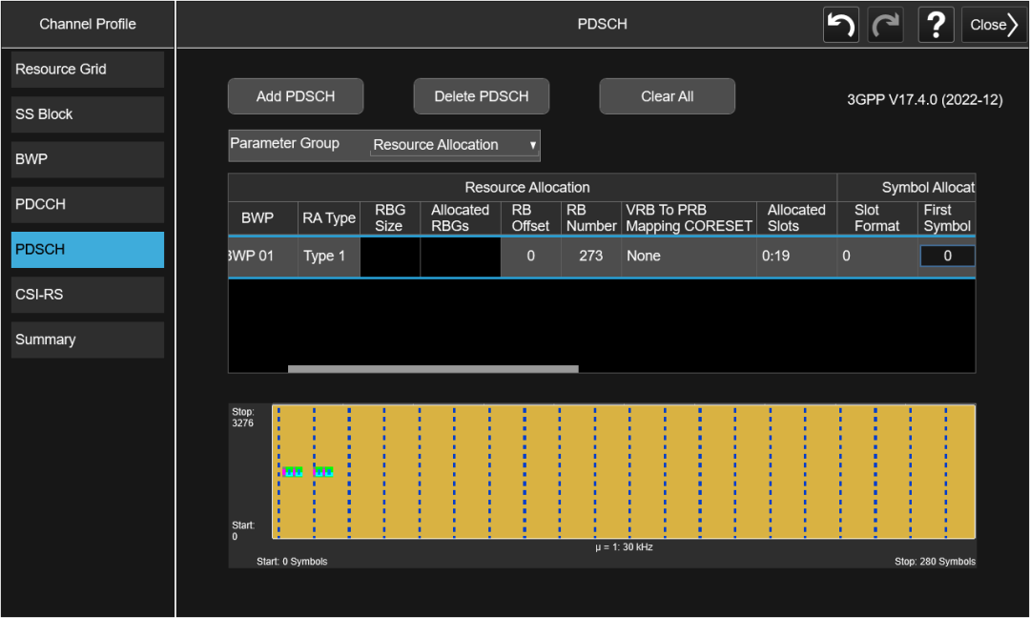The width and height of the screenshot is (1030, 618).
Task: Click the RB Number cell showing 273
Action: click(590, 257)
